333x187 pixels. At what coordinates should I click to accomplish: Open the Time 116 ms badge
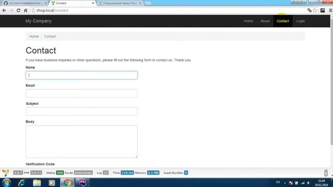coord(127,173)
